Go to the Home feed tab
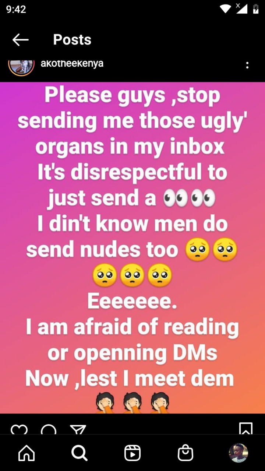 point(26,453)
